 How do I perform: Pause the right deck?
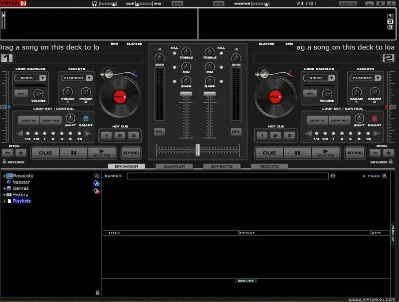coord(297,153)
